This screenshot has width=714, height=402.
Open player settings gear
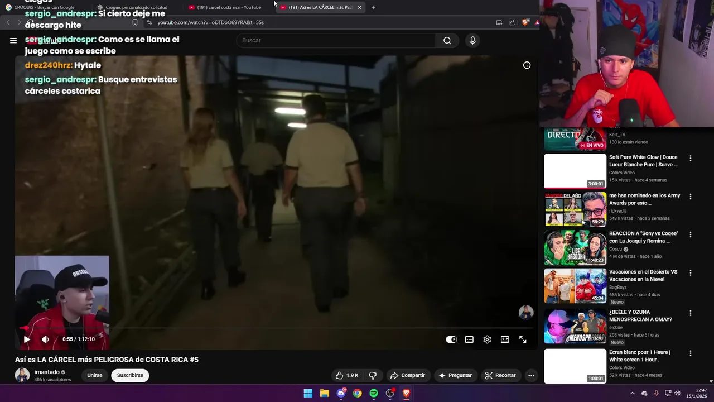click(x=487, y=339)
